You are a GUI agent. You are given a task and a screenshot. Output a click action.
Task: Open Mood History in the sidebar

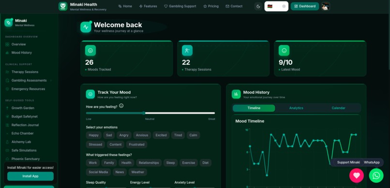coord(22,53)
